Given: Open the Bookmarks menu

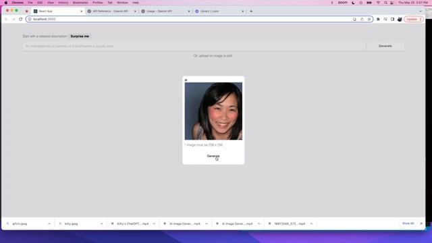Looking at the screenshot, I should coord(80,3).
